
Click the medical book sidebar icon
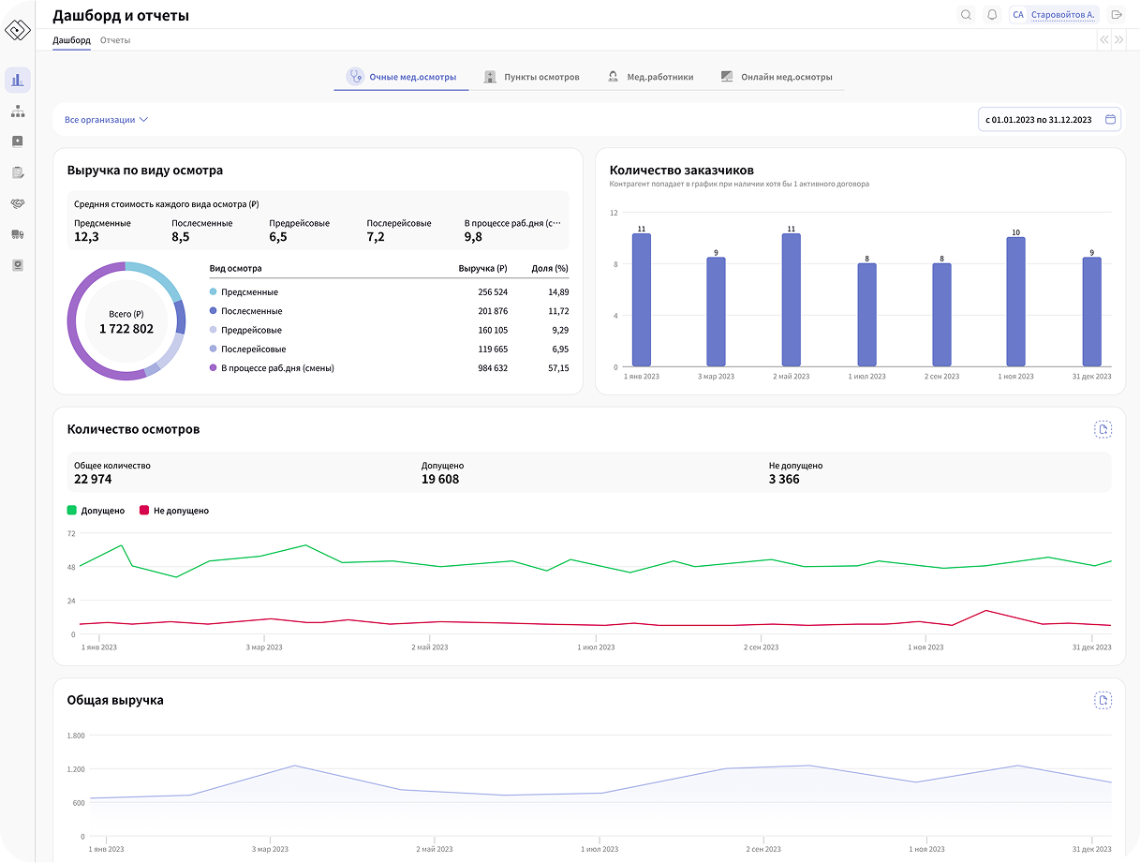(x=18, y=141)
